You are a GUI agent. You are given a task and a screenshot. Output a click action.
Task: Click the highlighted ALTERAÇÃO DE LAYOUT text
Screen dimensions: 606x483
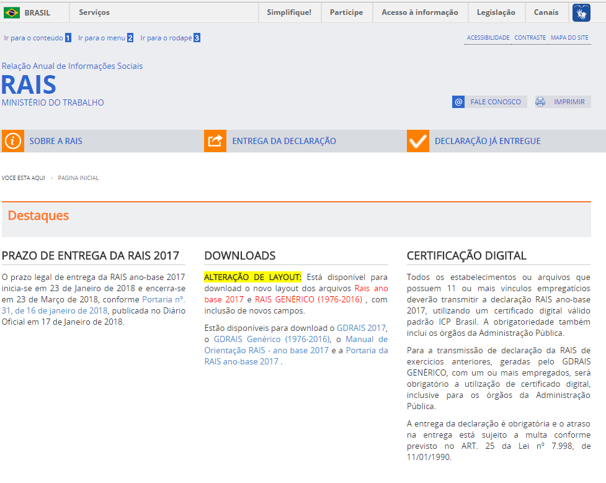(x=252, y=278)
